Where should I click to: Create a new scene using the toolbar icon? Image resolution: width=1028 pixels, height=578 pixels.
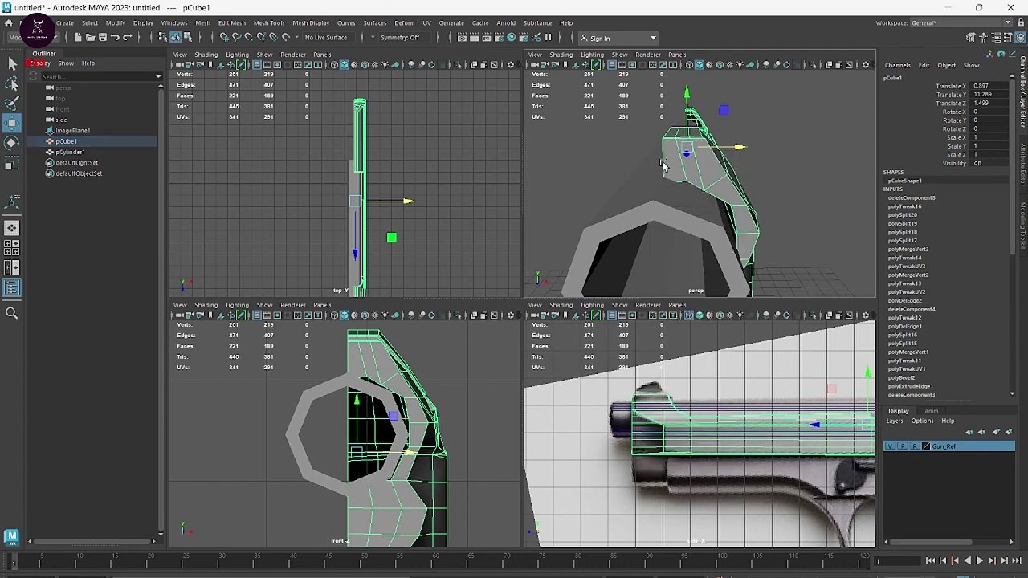(78, 38)
